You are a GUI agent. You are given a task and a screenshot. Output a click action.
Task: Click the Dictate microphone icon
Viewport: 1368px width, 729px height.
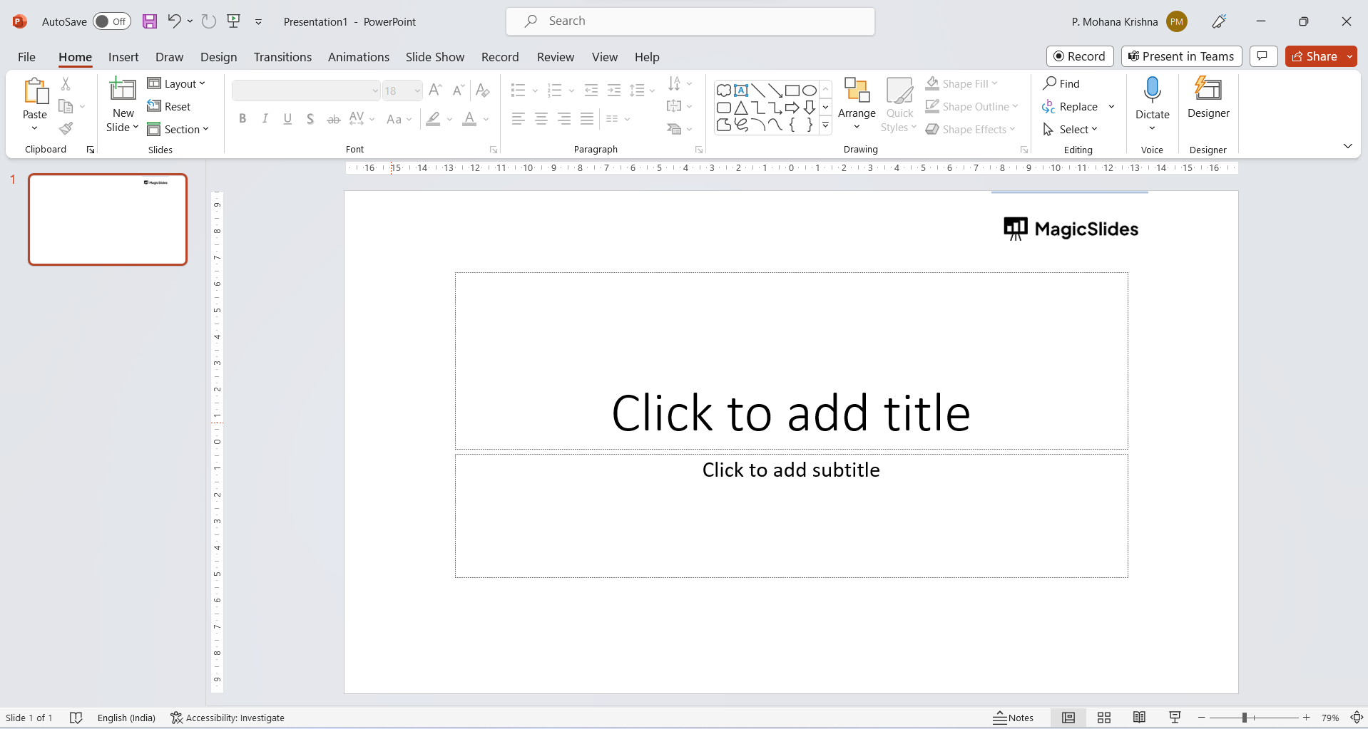pyautogui.click(x=1152, y=91)
